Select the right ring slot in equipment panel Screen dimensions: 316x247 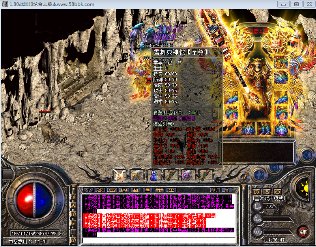[281, 114]
